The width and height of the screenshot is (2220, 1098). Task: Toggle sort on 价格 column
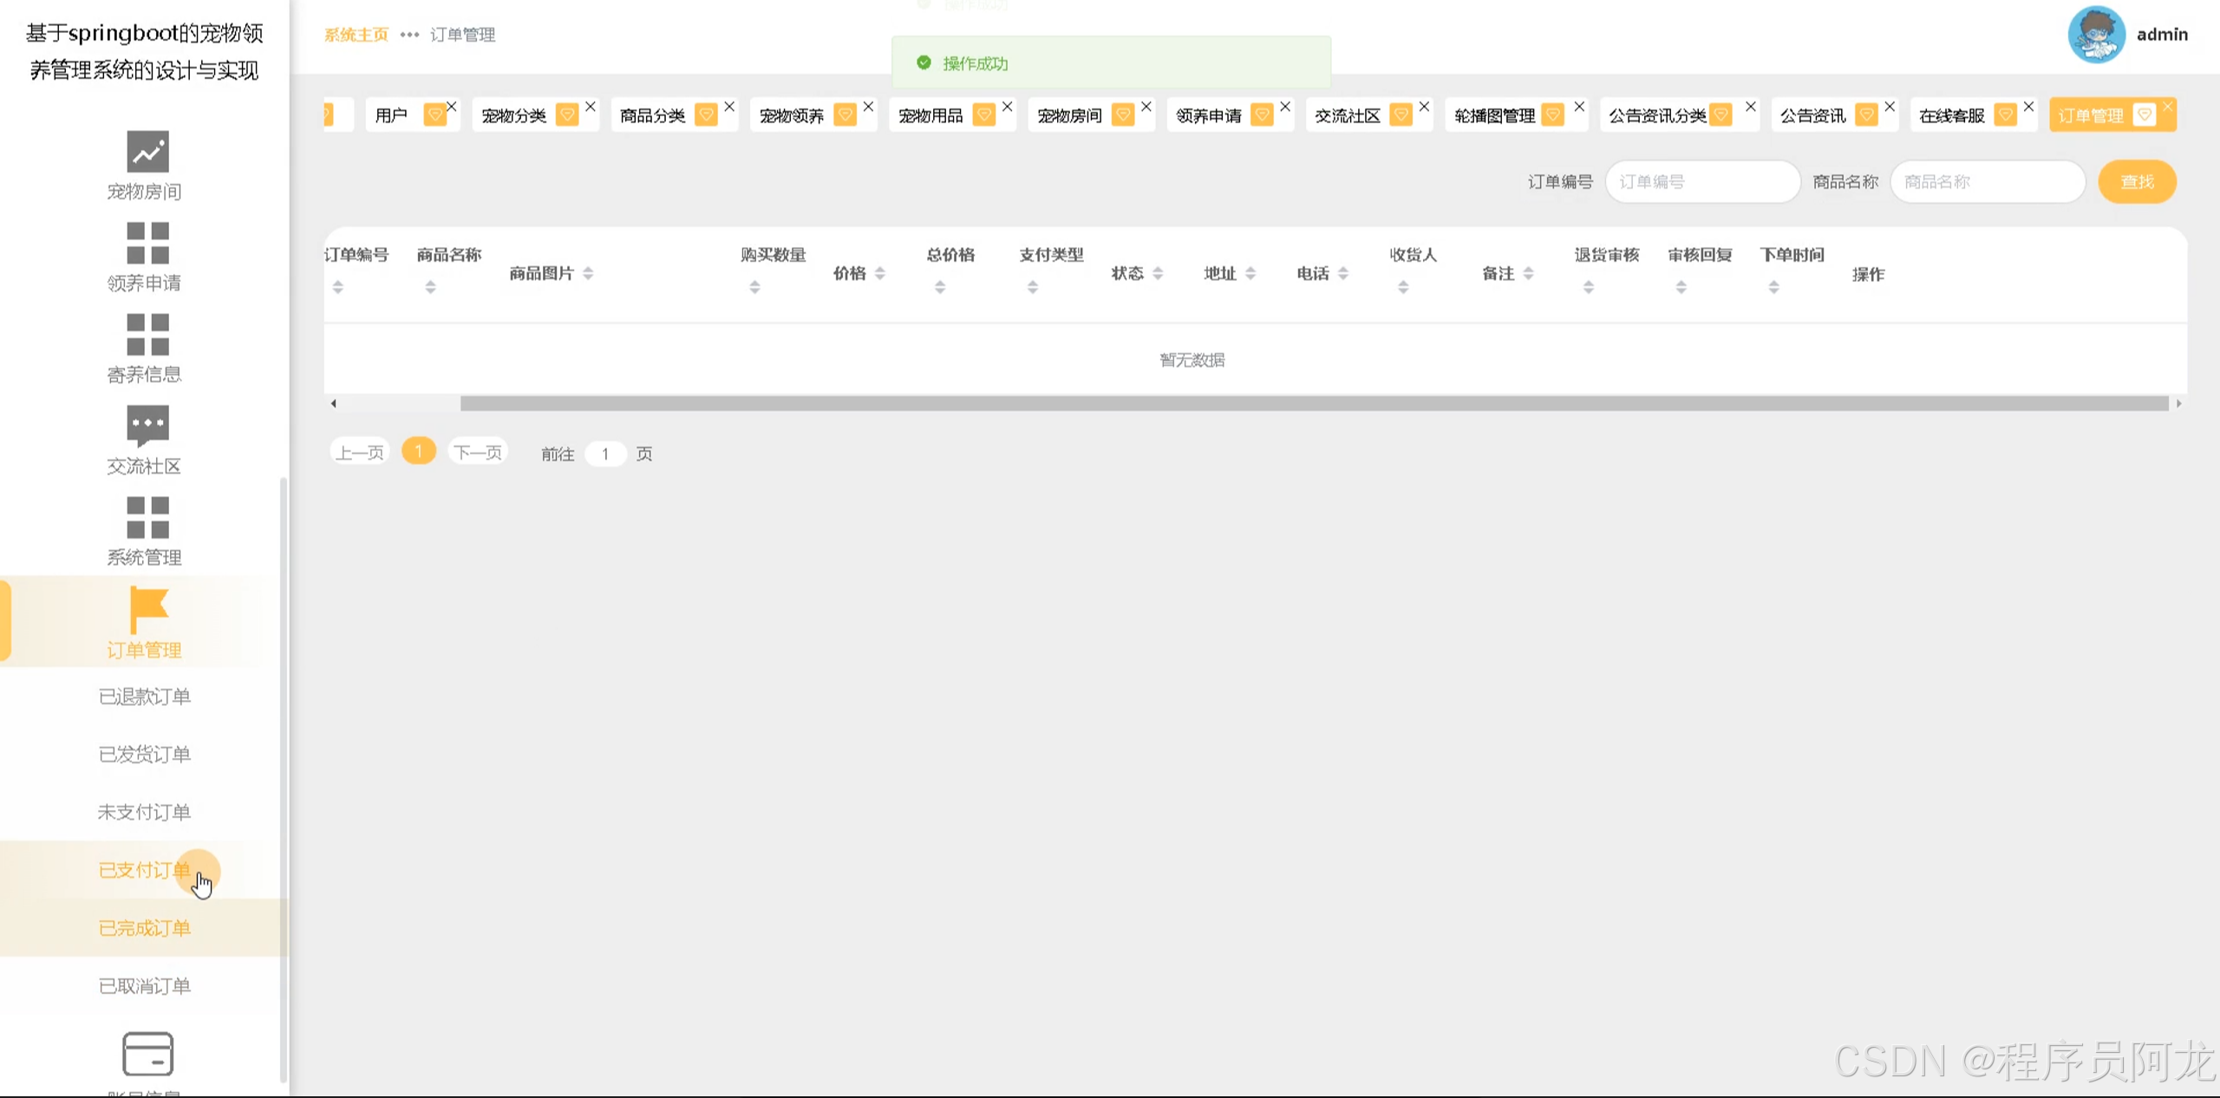point(880,274)
